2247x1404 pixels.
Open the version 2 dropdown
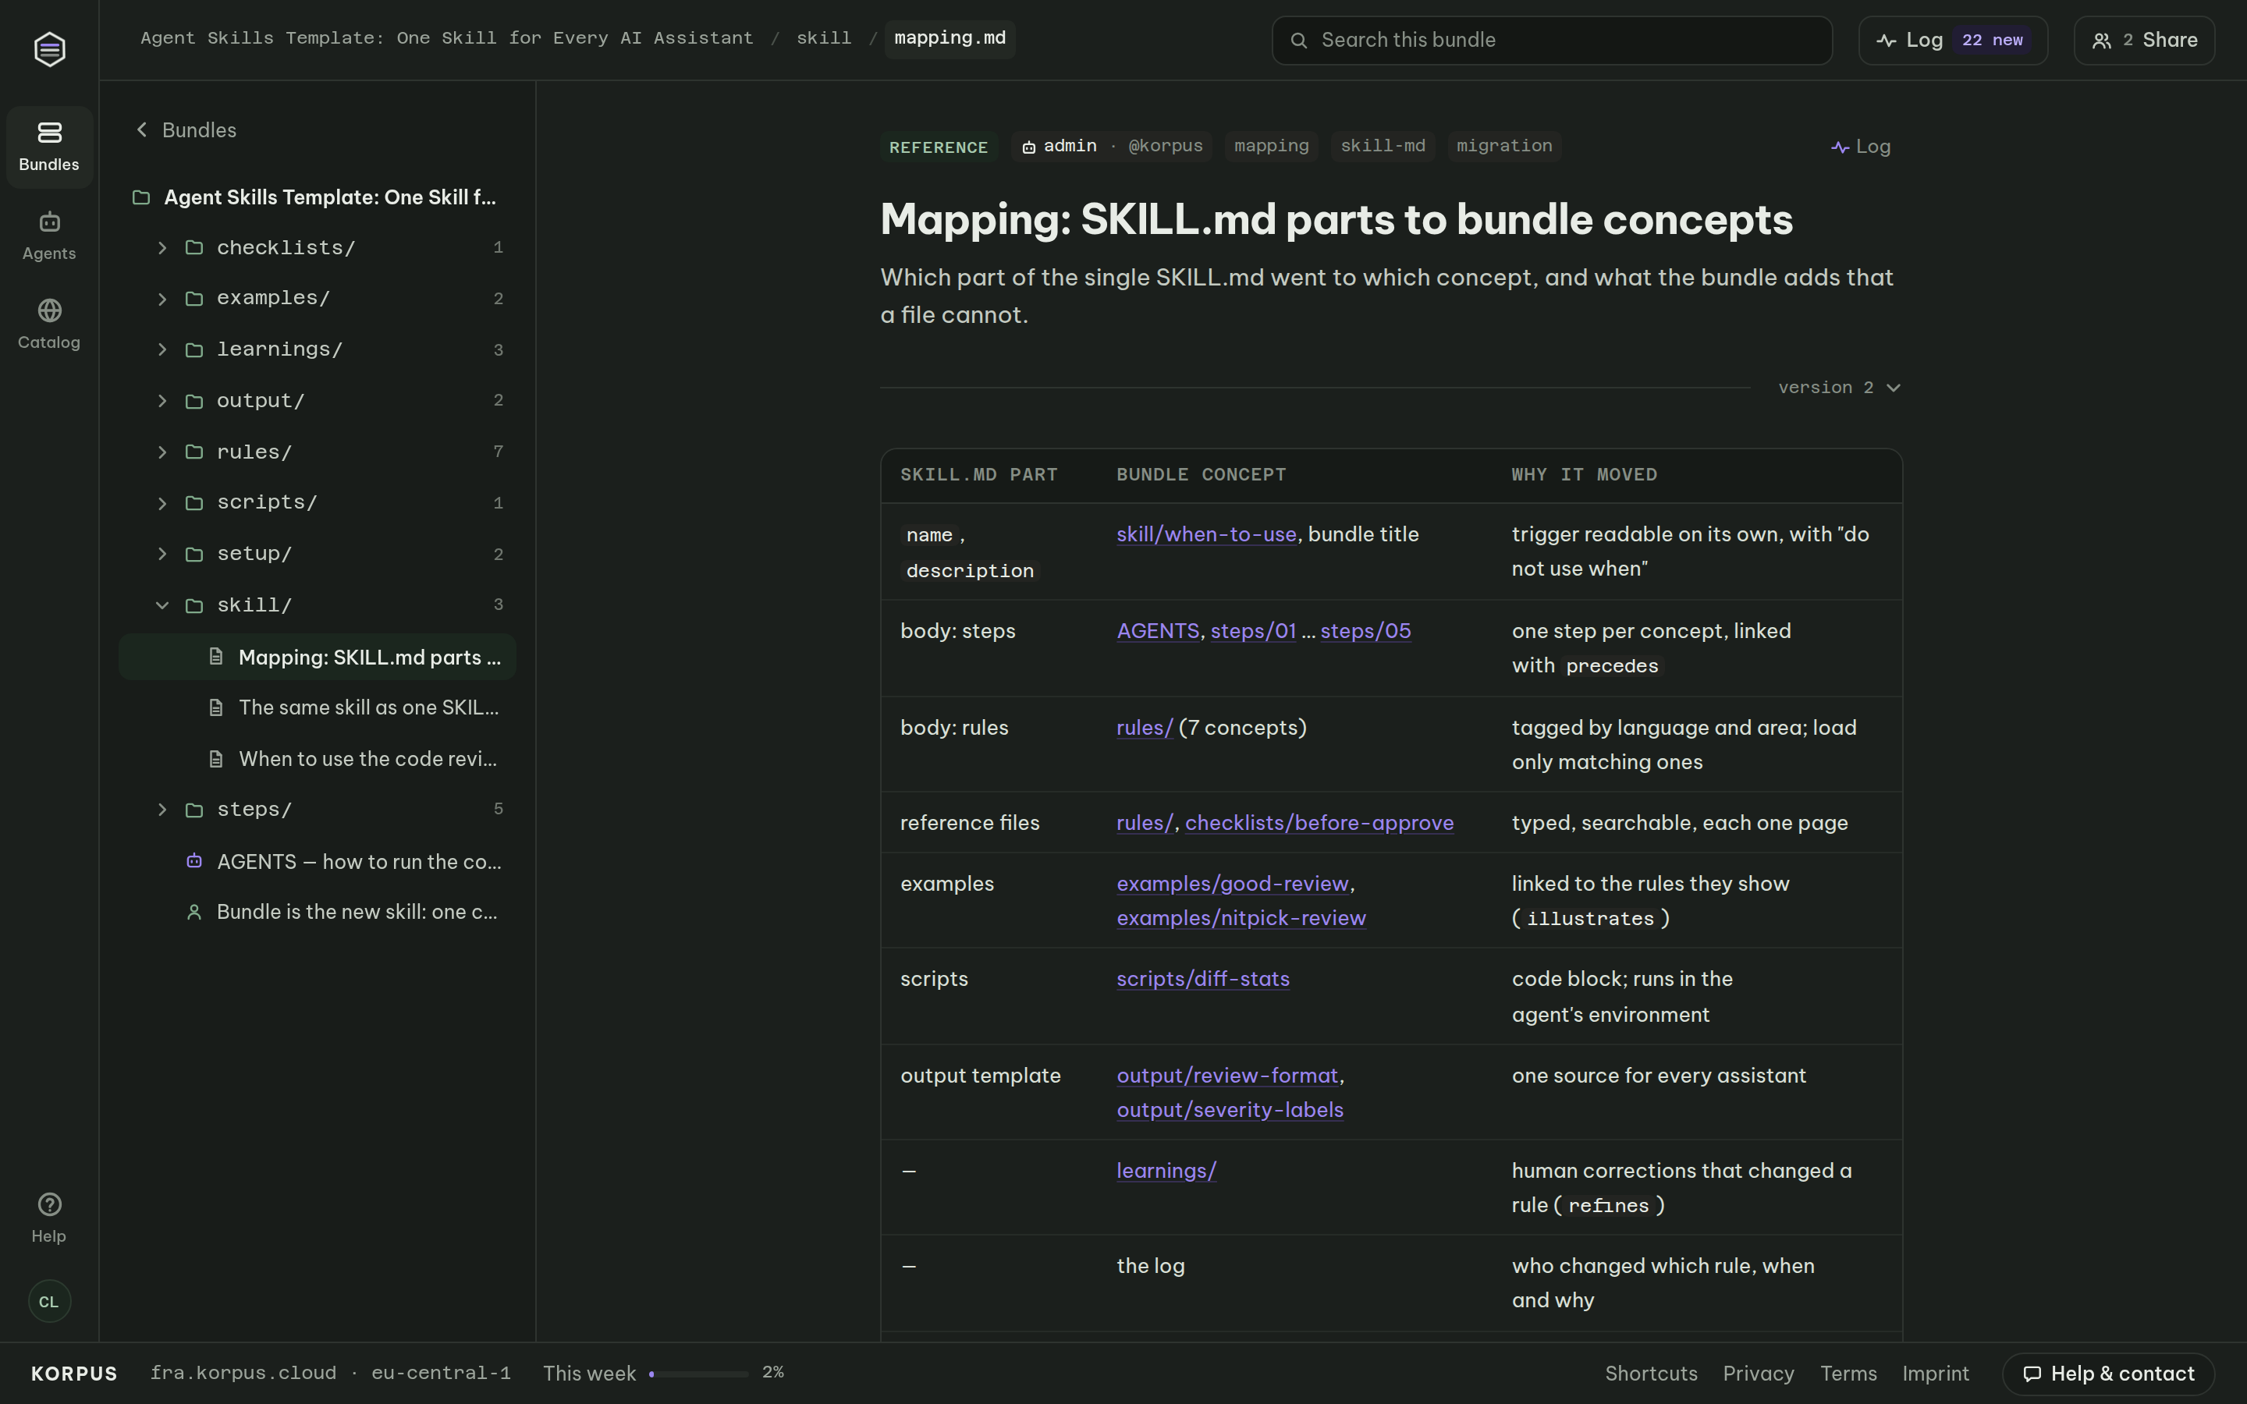[x=1840, y=387]
